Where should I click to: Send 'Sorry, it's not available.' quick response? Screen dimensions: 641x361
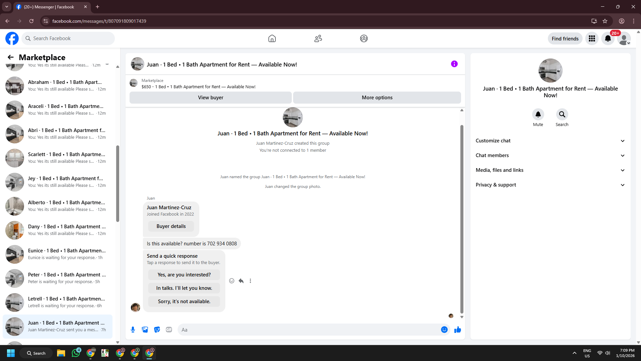click(184, 302)
